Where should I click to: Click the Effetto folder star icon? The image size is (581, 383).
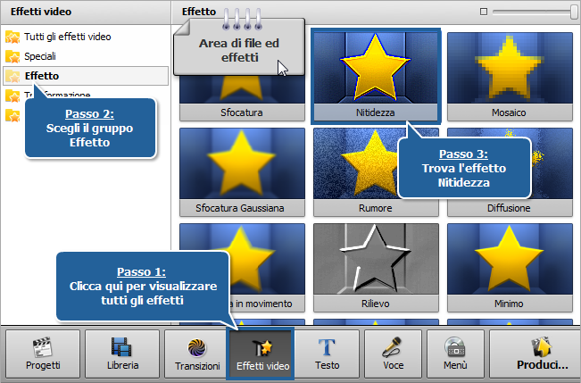tap(12, 76)
